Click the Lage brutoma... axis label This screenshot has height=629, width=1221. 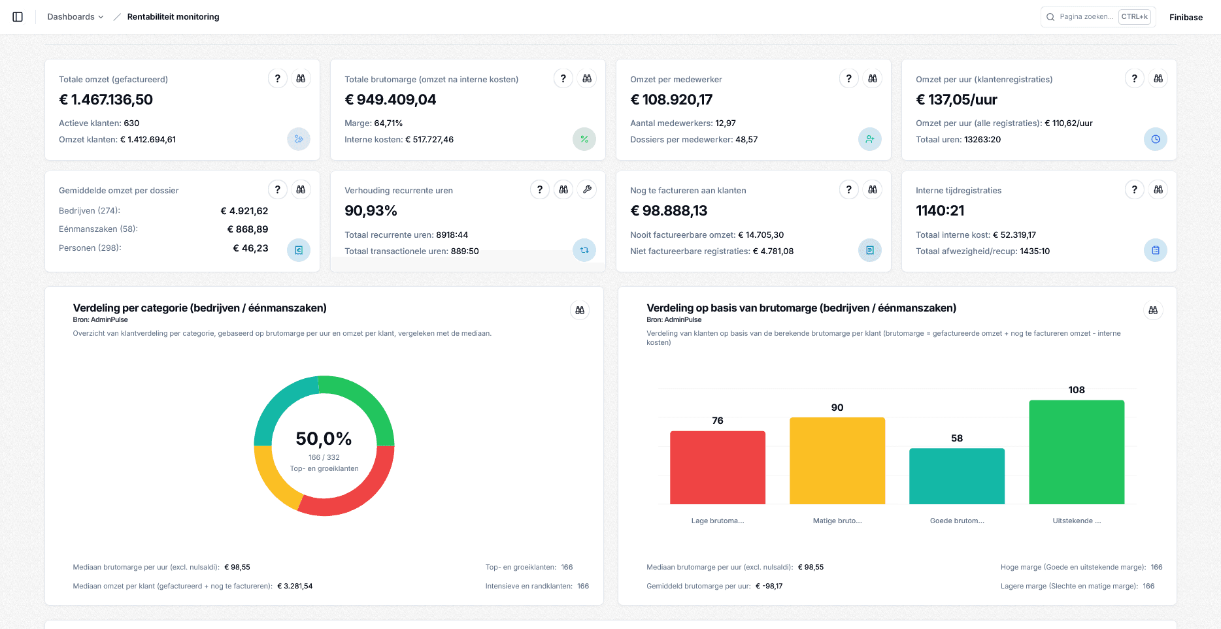[718, 521]
